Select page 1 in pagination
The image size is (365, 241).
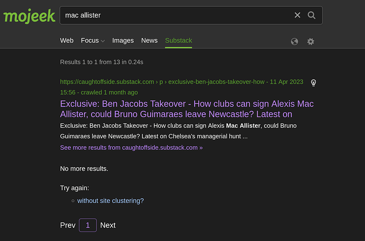pos(88,225)
